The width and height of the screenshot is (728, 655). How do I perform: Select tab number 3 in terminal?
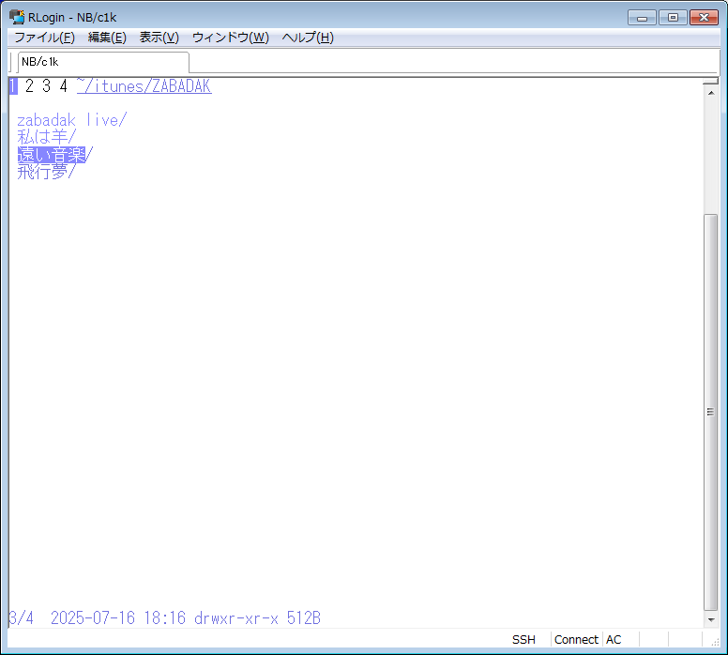coord(46,86)
